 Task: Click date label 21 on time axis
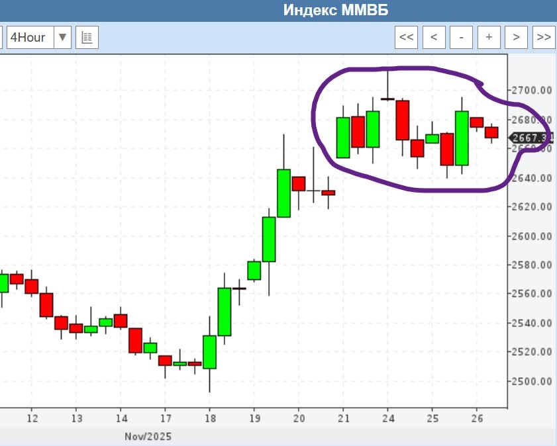(344, 419)
